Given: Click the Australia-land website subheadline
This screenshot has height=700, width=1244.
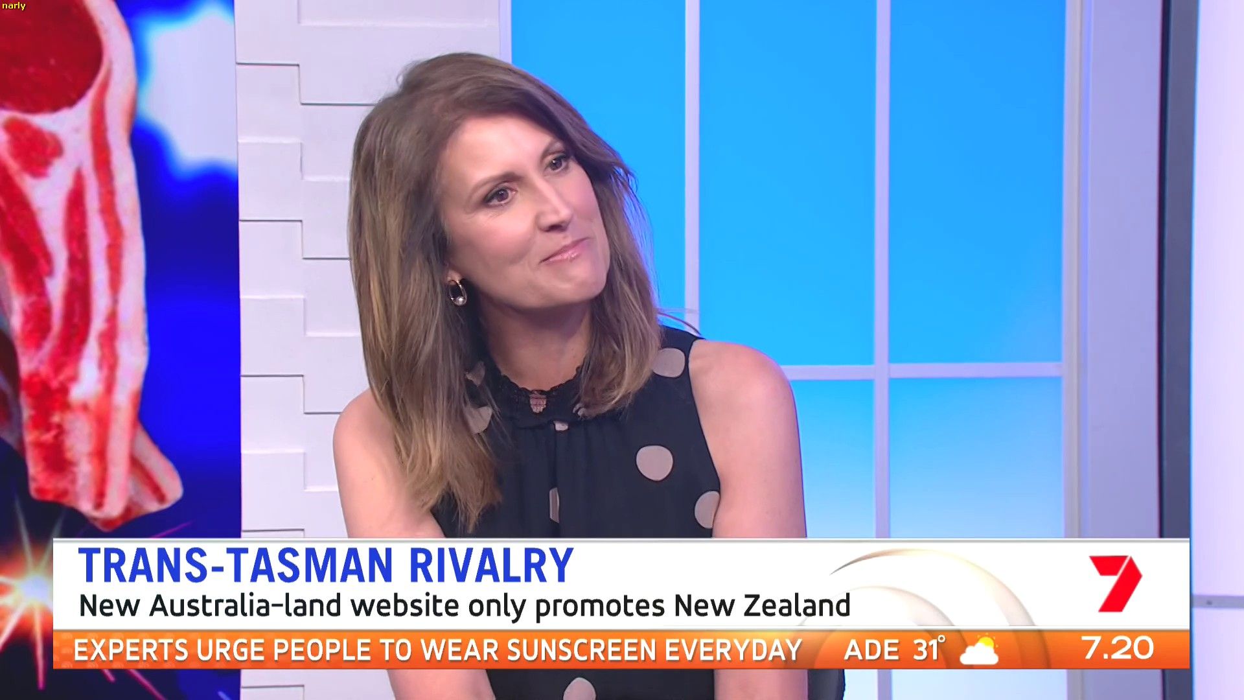Looking at the screenshot, I should pyautogui.click(x=464, y=606).
